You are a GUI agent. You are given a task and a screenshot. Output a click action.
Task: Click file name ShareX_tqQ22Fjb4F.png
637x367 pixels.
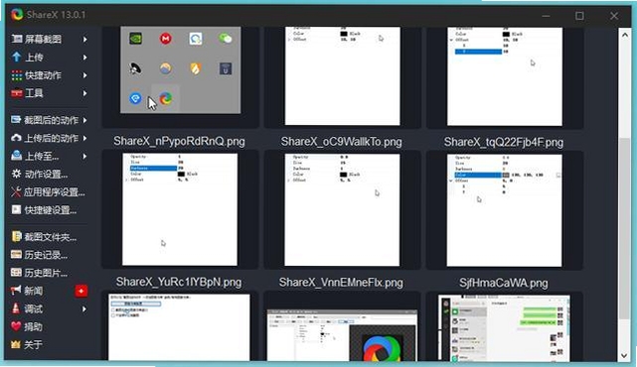click(504, 142)
